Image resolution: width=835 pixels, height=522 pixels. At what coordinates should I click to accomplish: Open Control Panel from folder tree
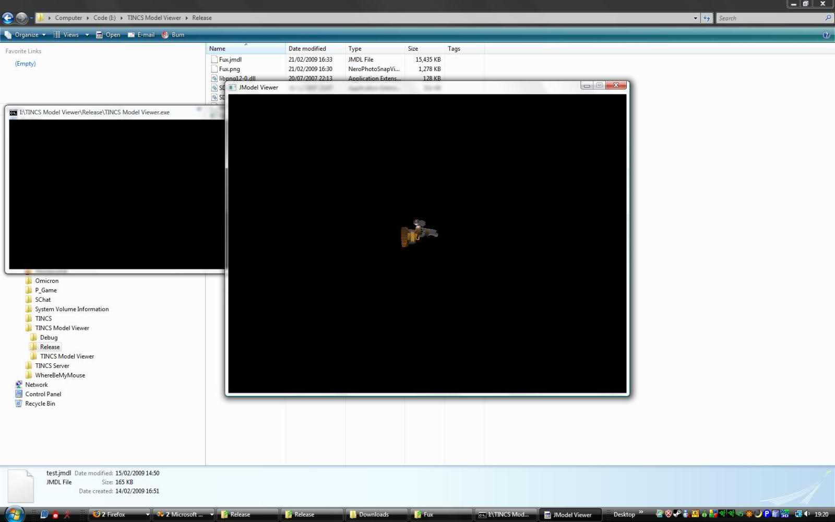point(43,394)
